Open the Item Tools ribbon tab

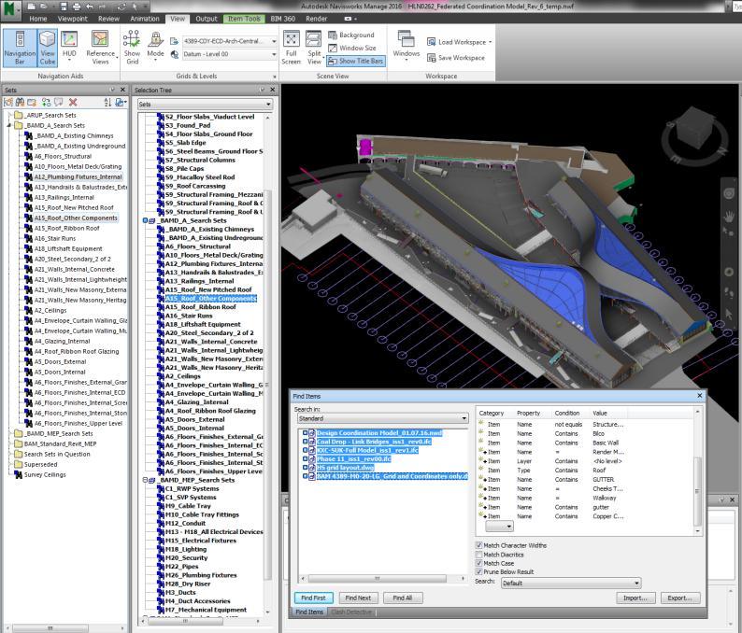click(244, 19)
